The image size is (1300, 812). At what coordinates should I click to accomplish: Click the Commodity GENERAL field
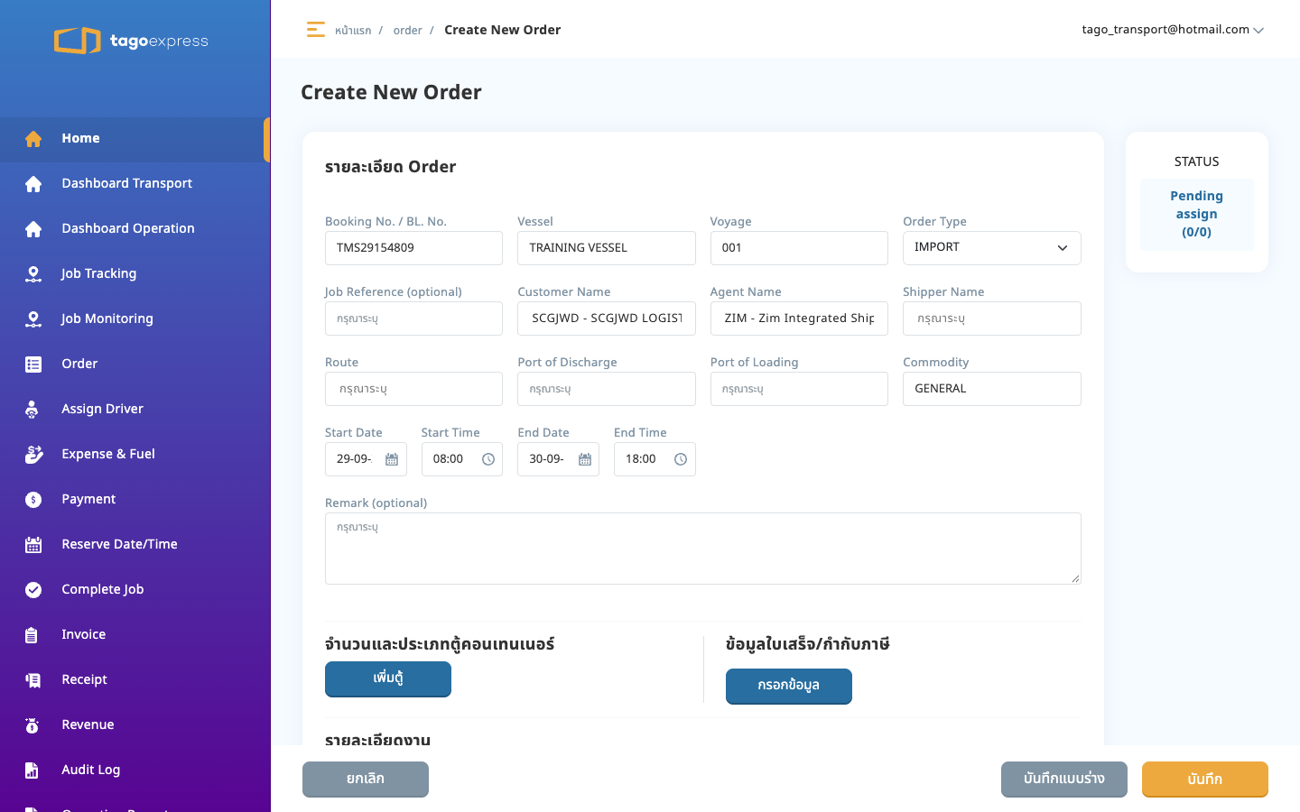pos(991,389)
